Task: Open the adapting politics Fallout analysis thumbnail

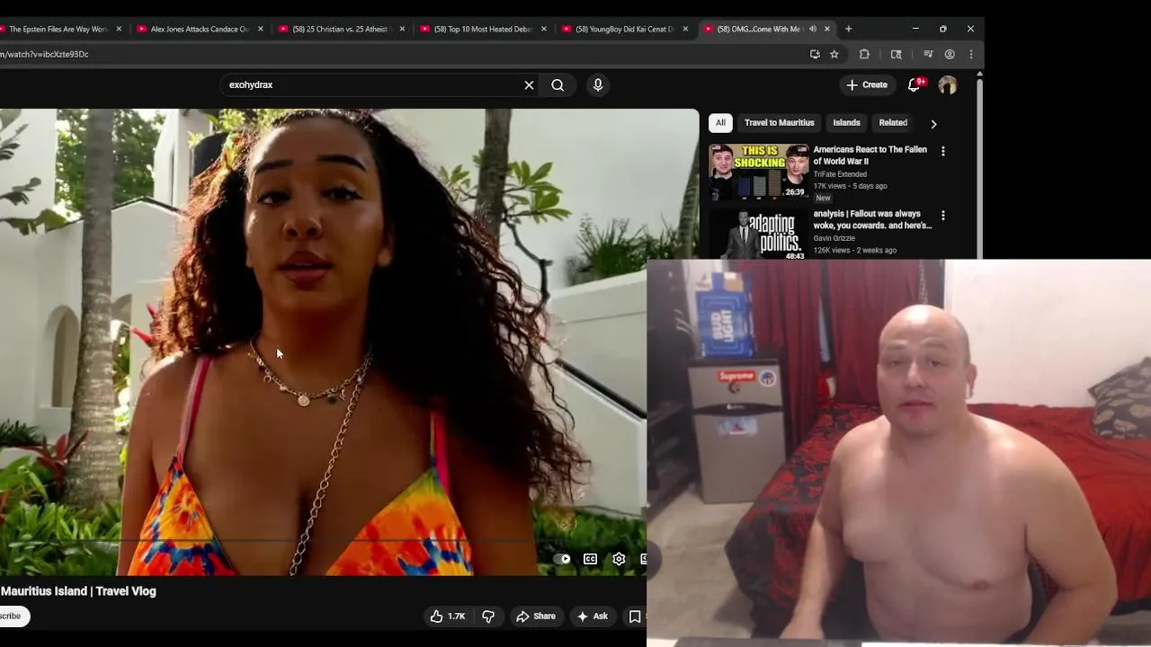Action: click(758, 235)
